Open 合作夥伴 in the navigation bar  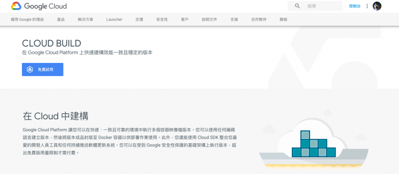coord(259,19)
